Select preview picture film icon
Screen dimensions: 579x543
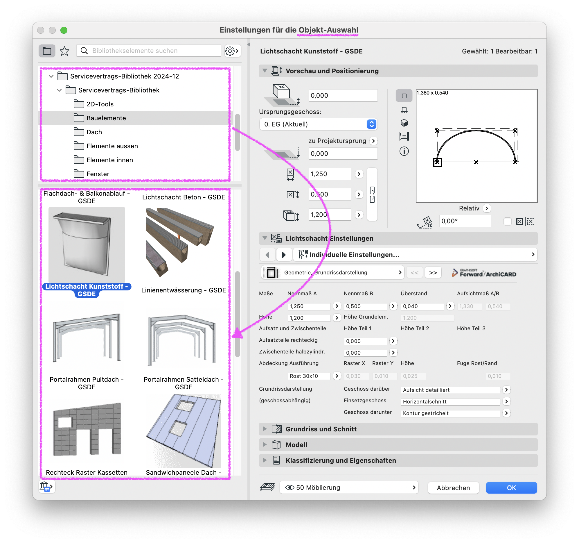[x=404, y=136]
